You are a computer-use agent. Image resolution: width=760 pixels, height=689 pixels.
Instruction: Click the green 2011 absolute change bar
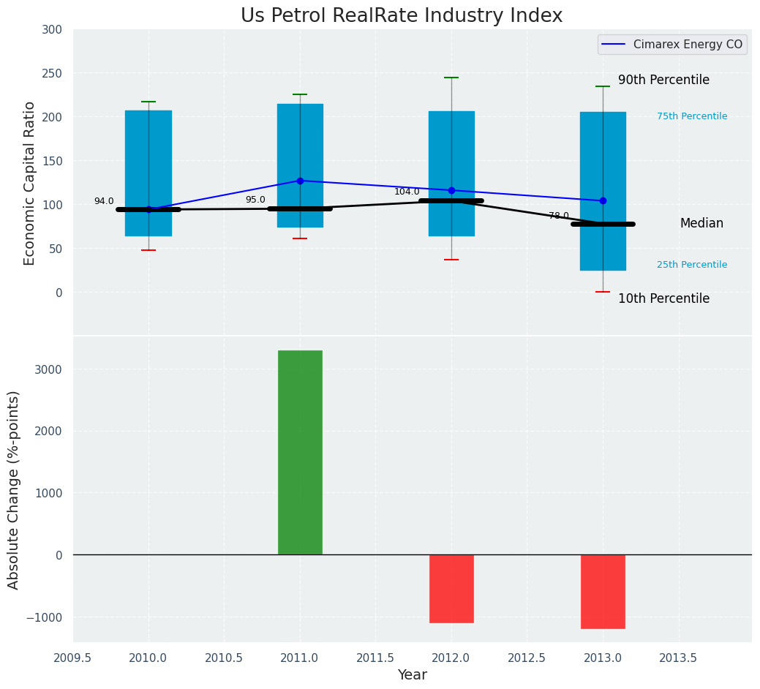(x=300, y=452)
